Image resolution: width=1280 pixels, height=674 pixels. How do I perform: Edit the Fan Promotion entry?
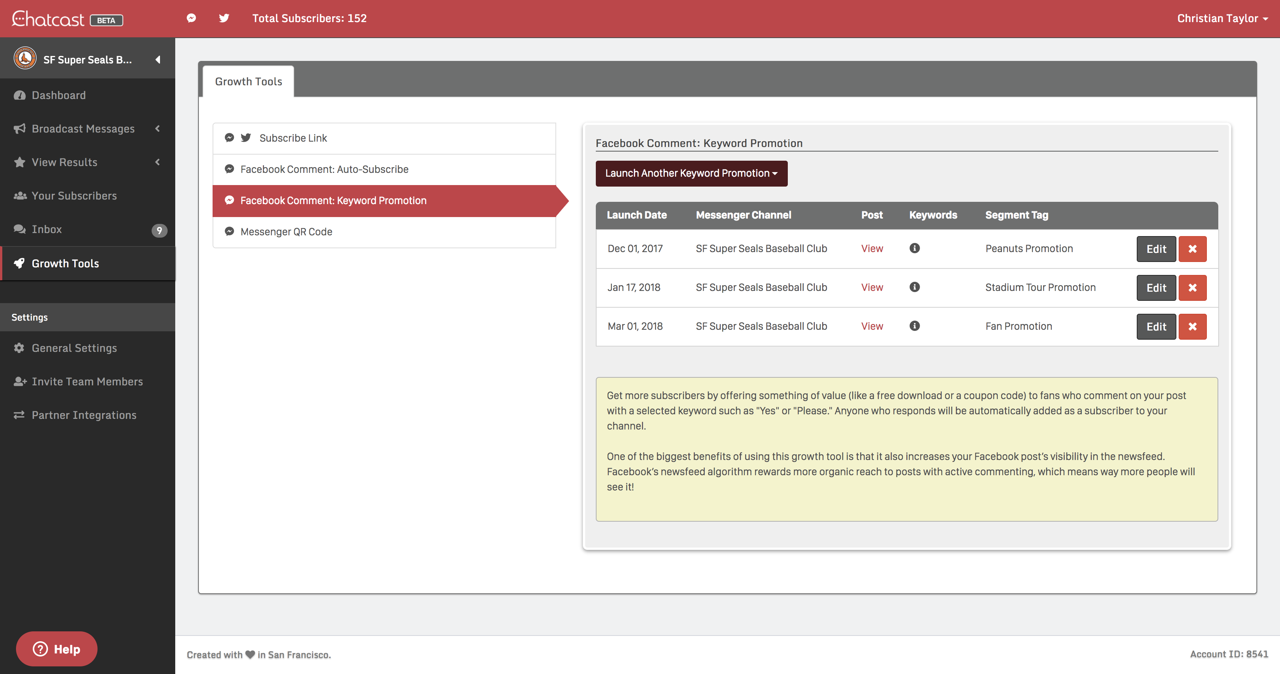tap(1156, 326)
